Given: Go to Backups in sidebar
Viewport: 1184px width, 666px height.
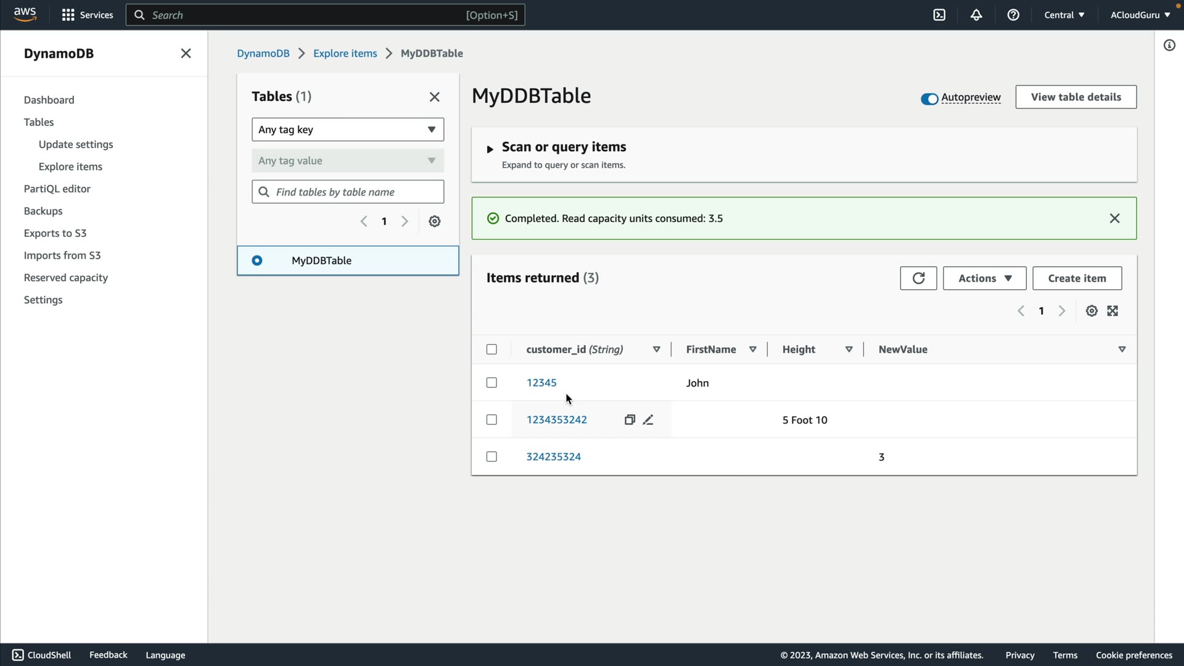Looking at the screenshot, I should click(43, 211).
